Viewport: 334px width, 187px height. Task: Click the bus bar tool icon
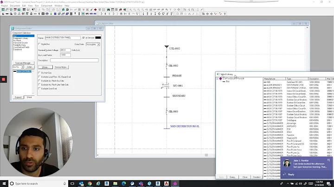coord(7,14)
